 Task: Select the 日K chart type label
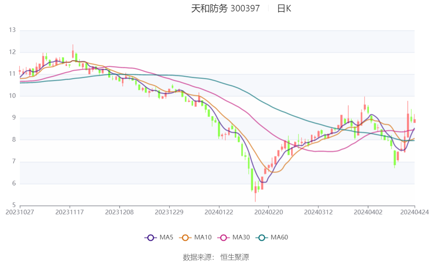click(284, 9)
